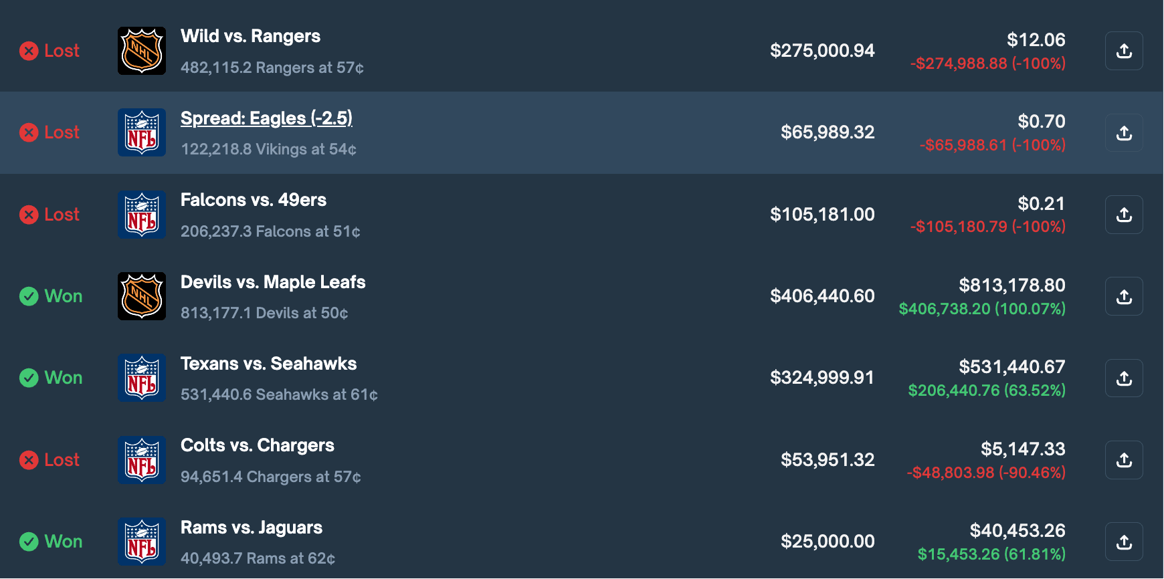Click share button on Texans vs. Seahawks
Viewport: 1164px width, 579px height.
[x=1124, y=378]
